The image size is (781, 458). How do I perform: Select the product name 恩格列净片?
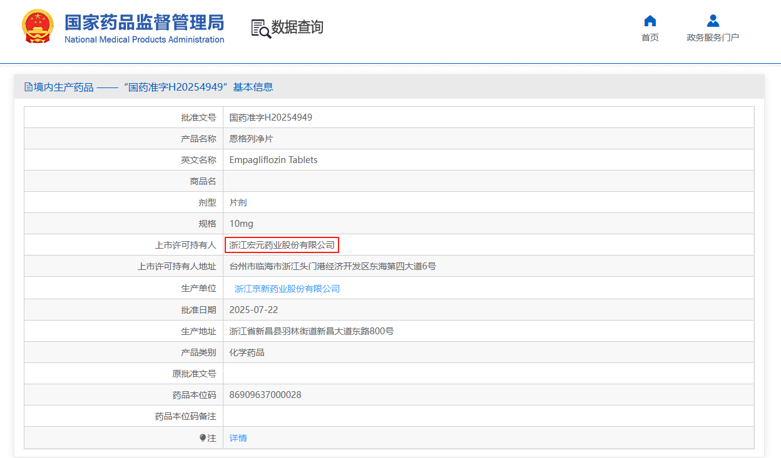252,139
